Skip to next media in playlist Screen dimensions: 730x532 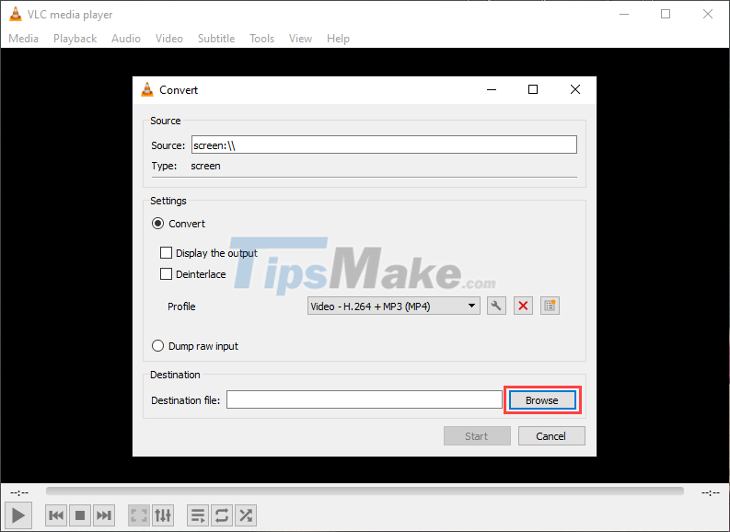point(104,515)
